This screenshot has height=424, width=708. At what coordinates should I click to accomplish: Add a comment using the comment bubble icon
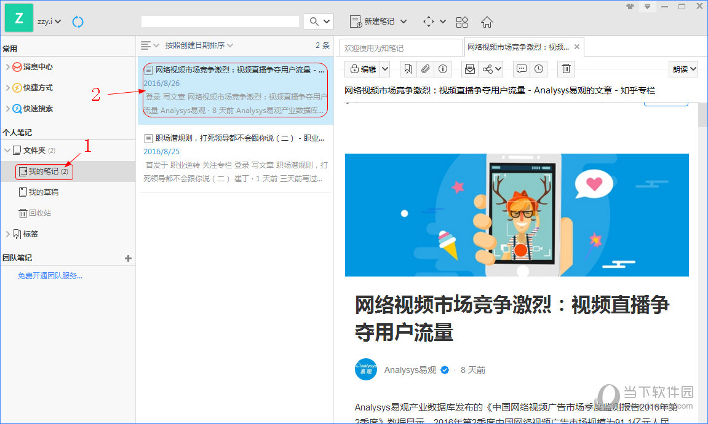click(521, 69)
